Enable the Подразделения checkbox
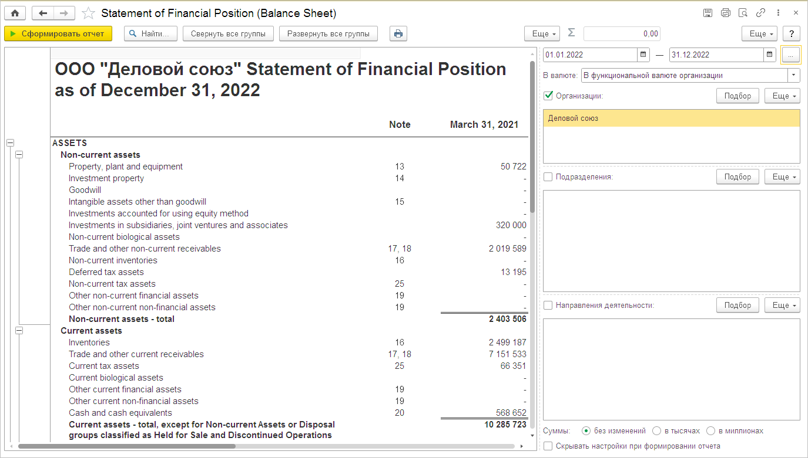Viewport: 808px width, 458px height. point(548,177)
